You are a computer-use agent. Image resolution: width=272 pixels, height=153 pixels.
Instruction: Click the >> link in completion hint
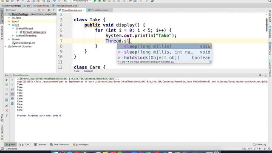pyautogui.click(x=172, y=62)
